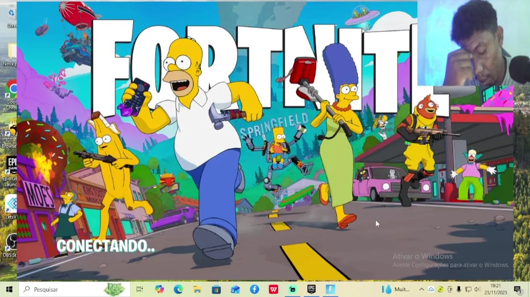Open the red WPS Office taskbar icon
This screenshot has width=530, height=297.
coord(273,290)
